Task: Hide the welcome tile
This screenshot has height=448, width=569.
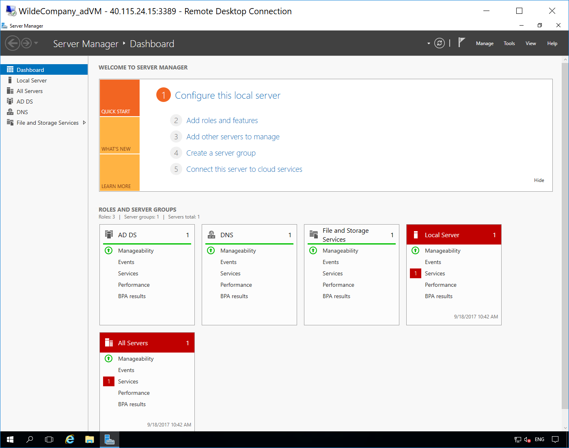Action: [539, 180]
